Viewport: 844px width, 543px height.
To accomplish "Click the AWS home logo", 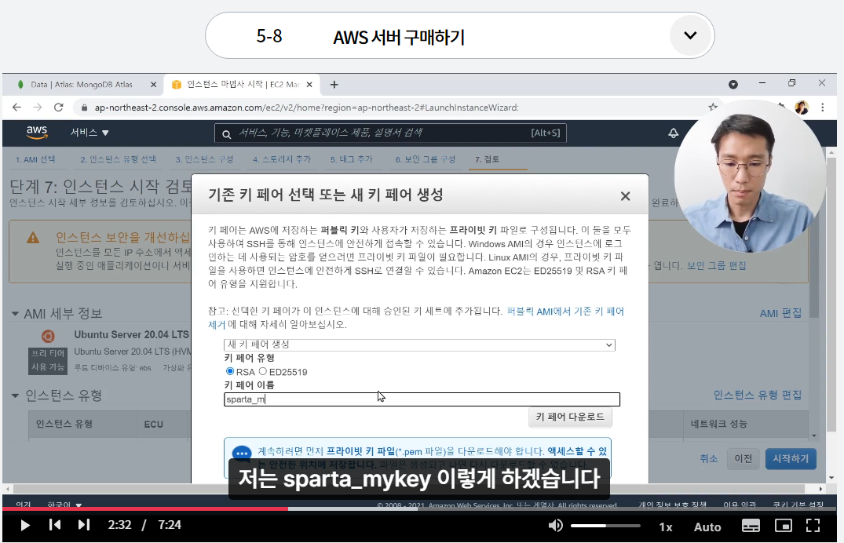I will pyautogui.click(x=35, y=133).
